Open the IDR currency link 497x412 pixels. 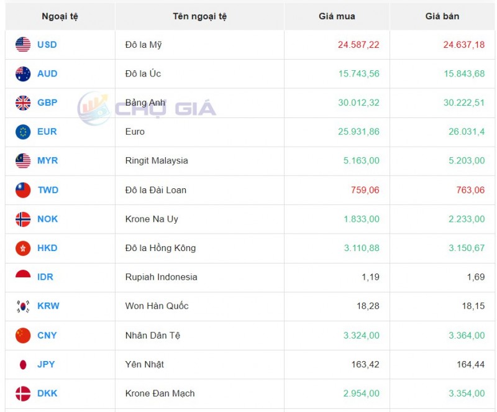(x=45, y=277)
